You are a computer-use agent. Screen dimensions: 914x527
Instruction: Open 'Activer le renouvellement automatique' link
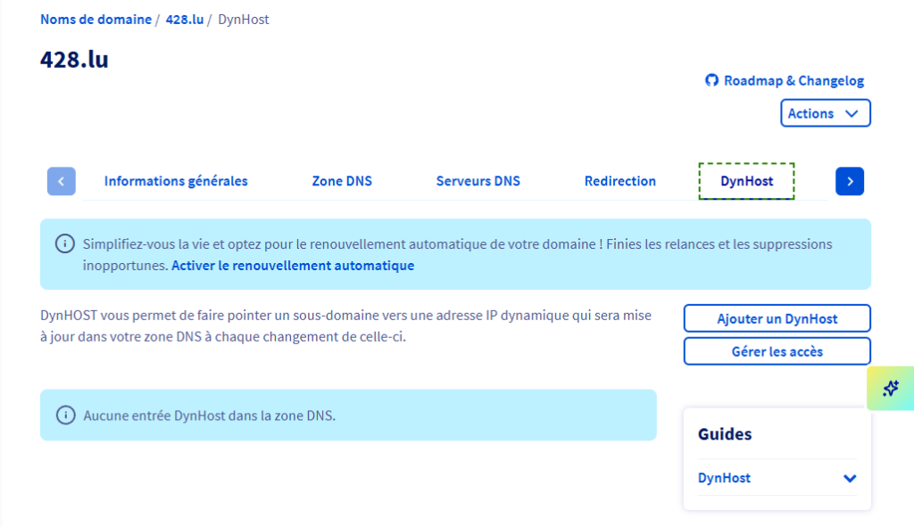click(292, 265)
